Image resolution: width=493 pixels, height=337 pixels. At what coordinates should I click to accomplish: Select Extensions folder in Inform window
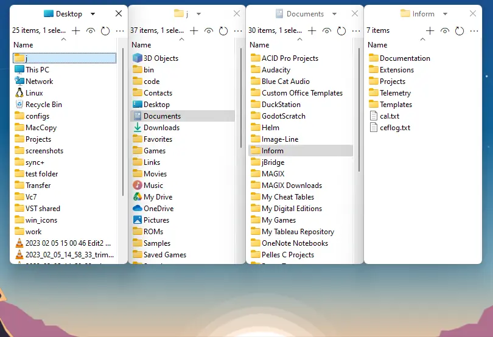(391, 70)
